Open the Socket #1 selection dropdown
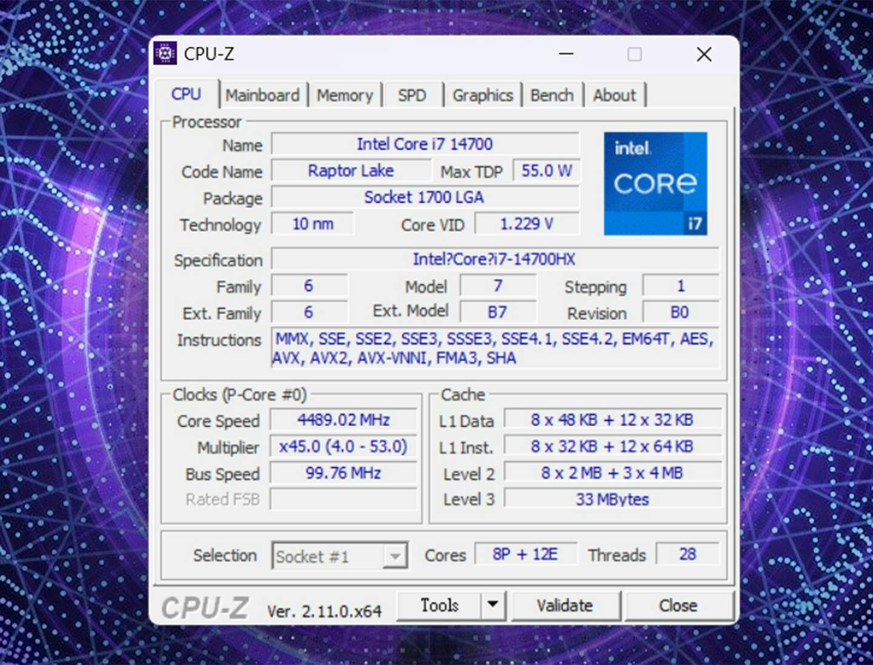Viewport: 873px width, 665px height. tap(339, 555)
